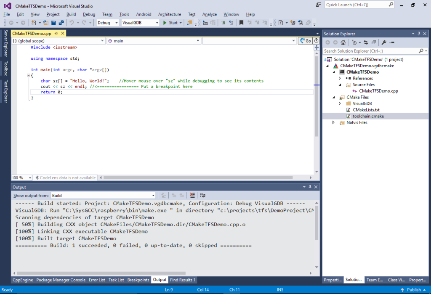Clear all text in the Output window
The width and height of the screenshot is (431, 294).
point(192,195)
